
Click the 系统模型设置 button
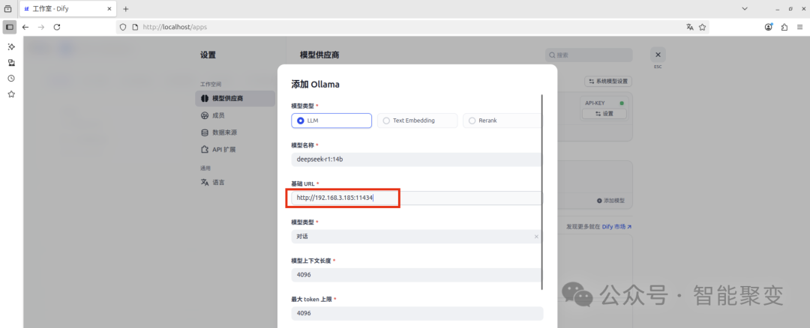tap(608, 82)
